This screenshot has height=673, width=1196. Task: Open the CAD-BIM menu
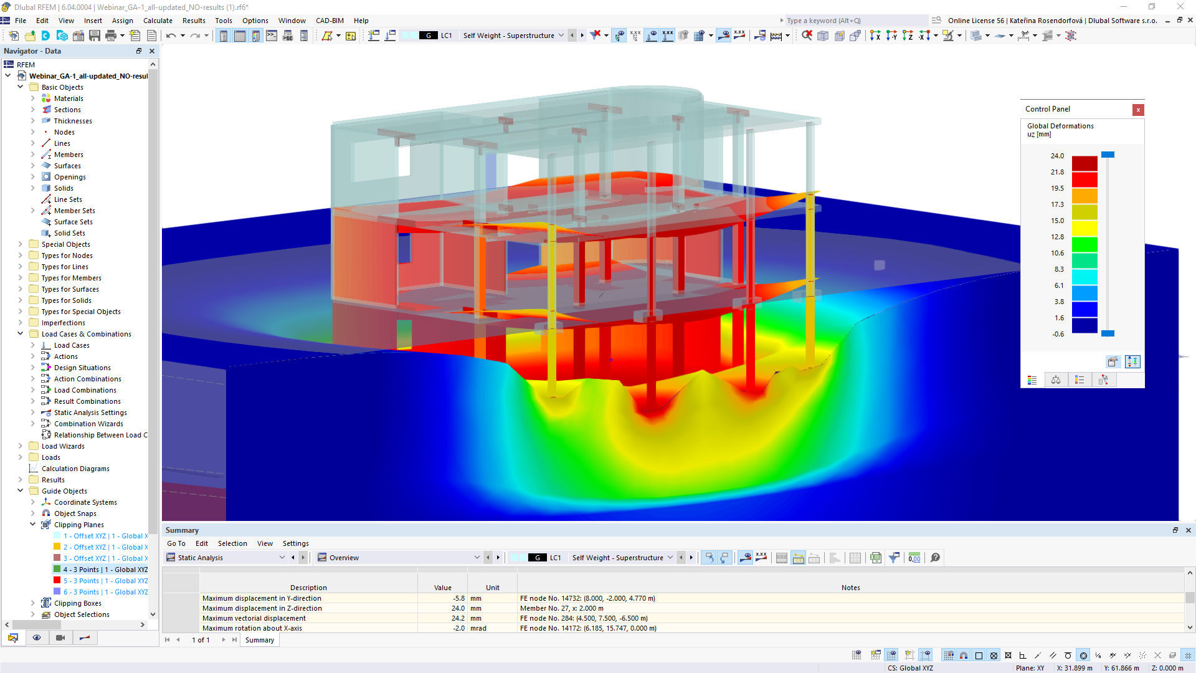tap(330, 20)
